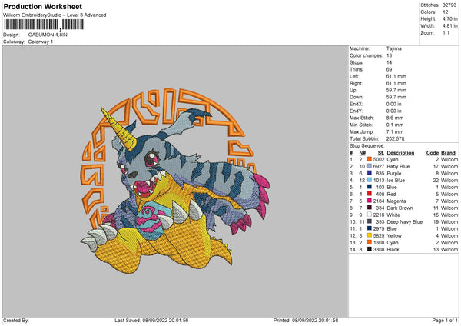Click the Ice Blue description text
The width and height of the screenshot is (461, 326).
[x=396, y=180]
